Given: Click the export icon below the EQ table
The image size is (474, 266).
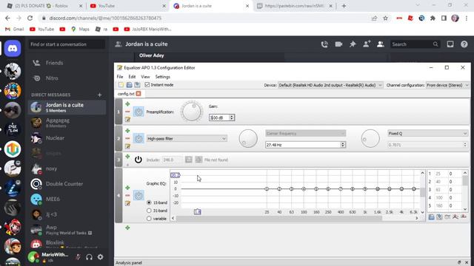Looking at the screenshot, I should point(439,216).
